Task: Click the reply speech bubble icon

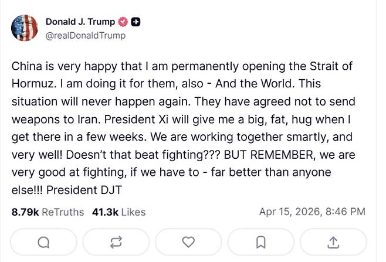Action: [x=43, y=242]
